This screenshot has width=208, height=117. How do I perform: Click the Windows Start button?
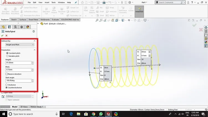pos(4,114)
